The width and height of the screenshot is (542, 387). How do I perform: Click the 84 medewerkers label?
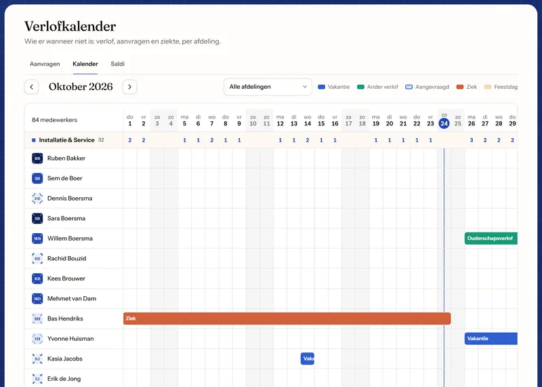coord(55,120)
